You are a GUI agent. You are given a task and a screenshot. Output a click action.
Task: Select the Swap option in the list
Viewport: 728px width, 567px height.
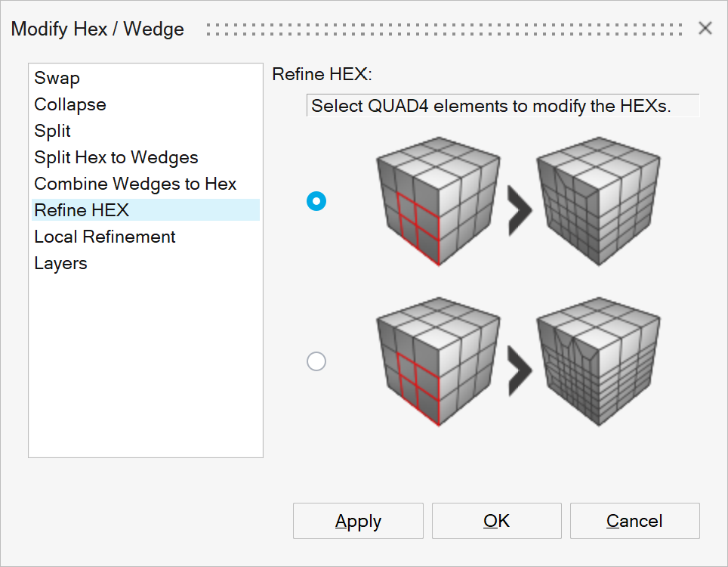(x=57, y=78)
